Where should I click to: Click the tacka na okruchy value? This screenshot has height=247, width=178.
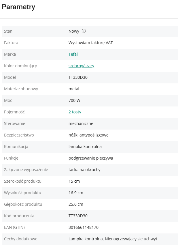click(x=84, y=170)
